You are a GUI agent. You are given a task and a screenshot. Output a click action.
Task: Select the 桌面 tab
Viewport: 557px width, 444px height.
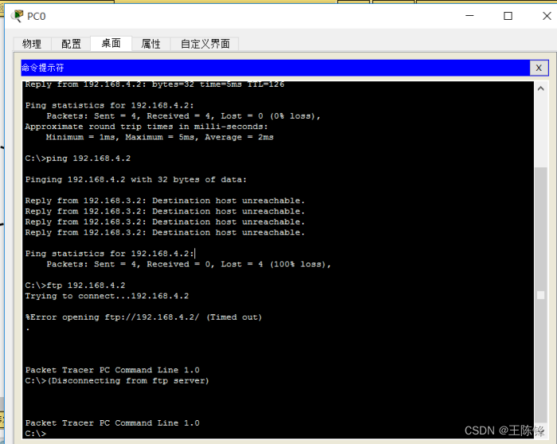click(x=111, y=43)
